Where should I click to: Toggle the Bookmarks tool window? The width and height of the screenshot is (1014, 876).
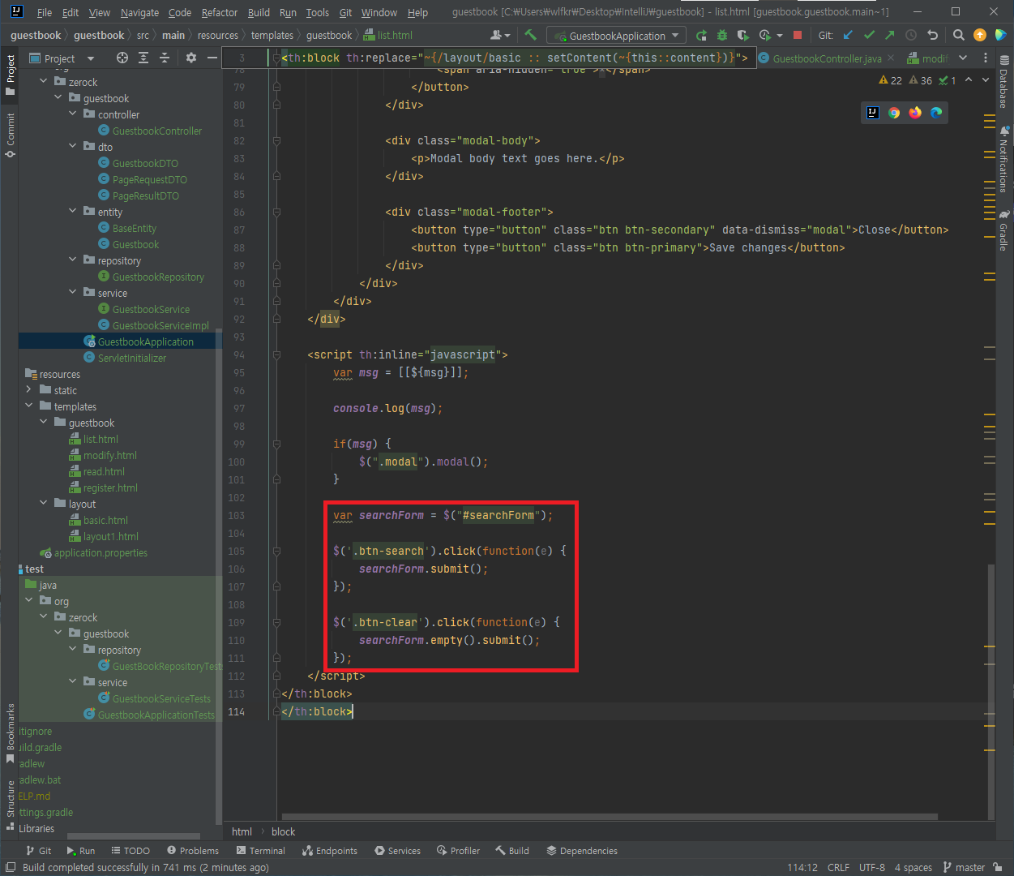pyautogui.click(x=11, y=733)
